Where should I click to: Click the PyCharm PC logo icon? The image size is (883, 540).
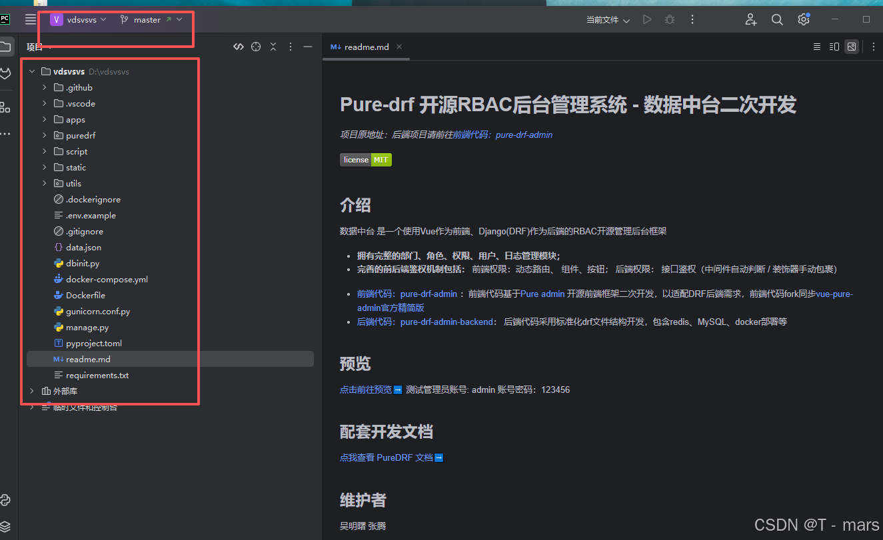point(5,19)
